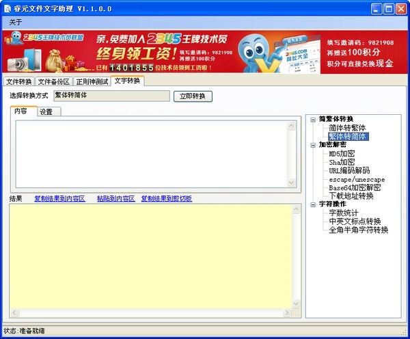This screenshot has height=339, width=410.
Task: Switch to the 正则神测试 tab
Action: [92, 81]
